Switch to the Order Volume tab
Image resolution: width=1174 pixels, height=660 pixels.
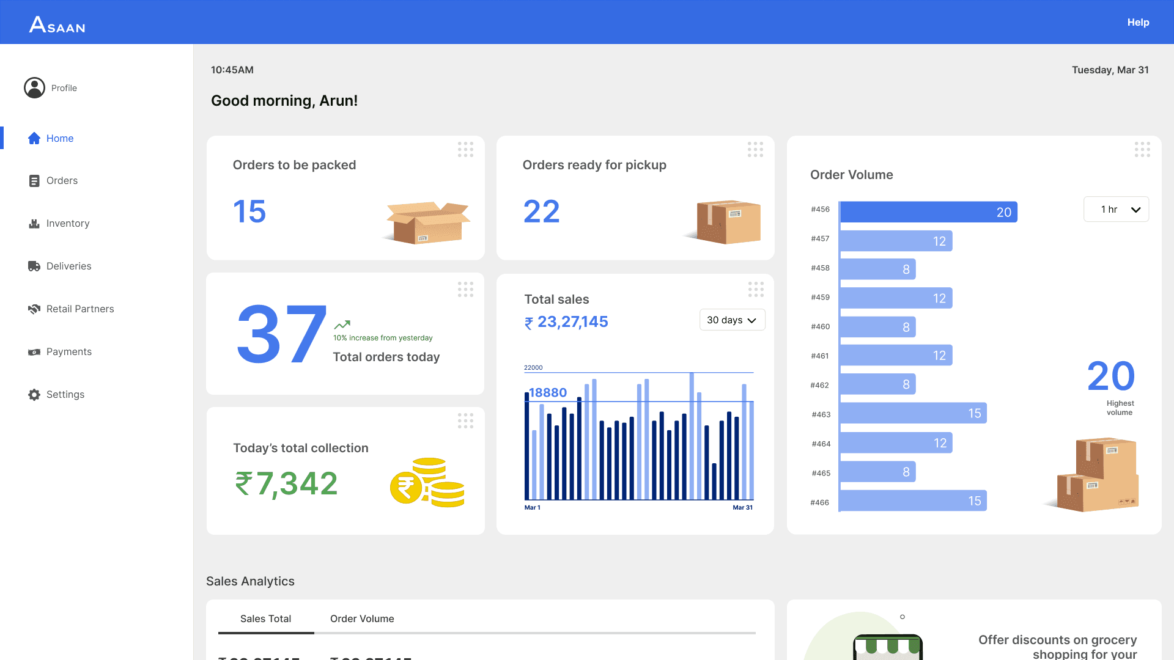point(362,618)
